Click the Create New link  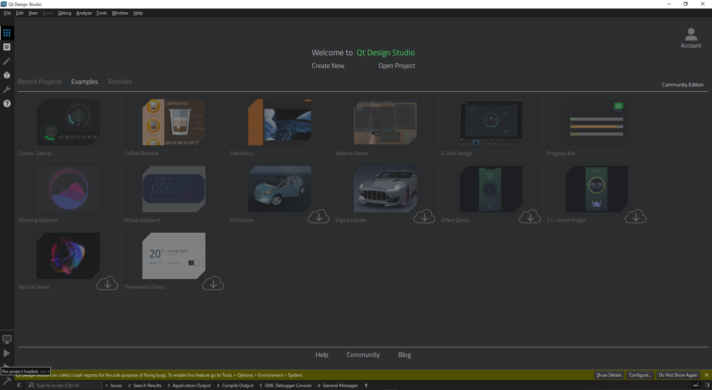tap(328, 66)
